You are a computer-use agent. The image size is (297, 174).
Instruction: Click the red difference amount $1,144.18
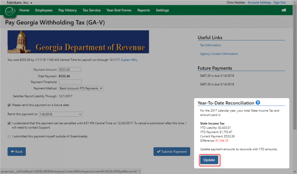tap(222, 141)
